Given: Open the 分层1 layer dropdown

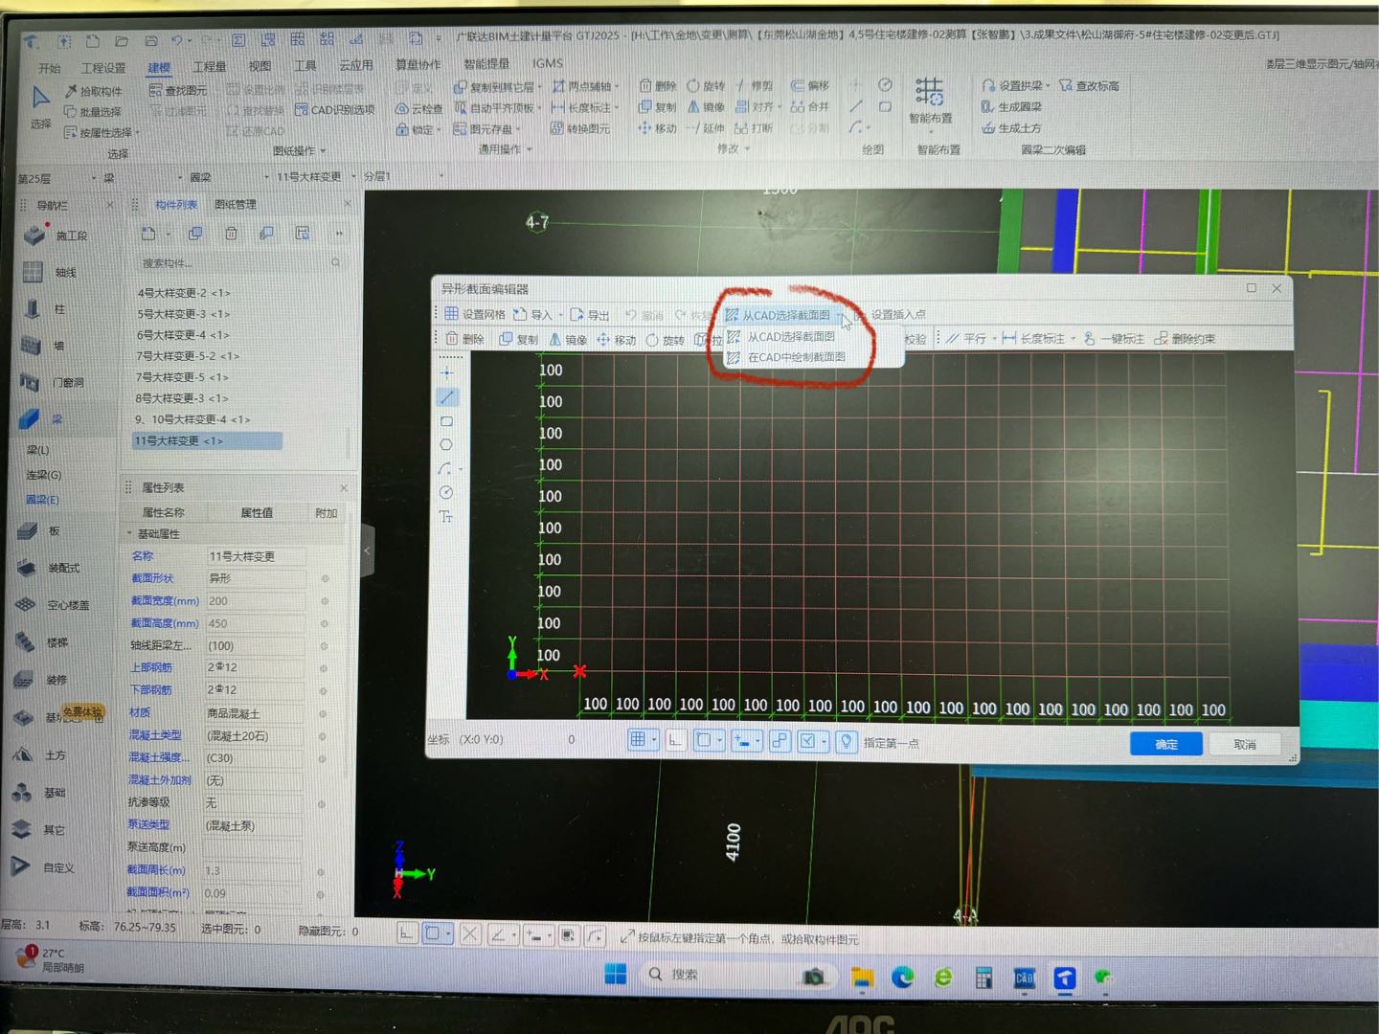Looking at the screenshot, I should click(x=441, y=176).
